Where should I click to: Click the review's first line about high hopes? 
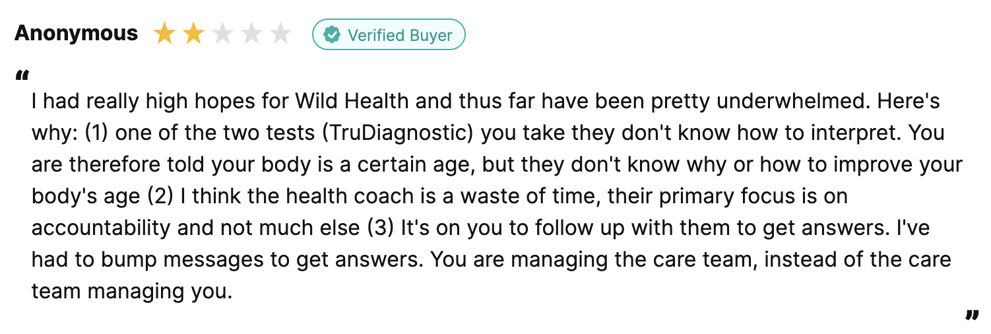(486, 102)
